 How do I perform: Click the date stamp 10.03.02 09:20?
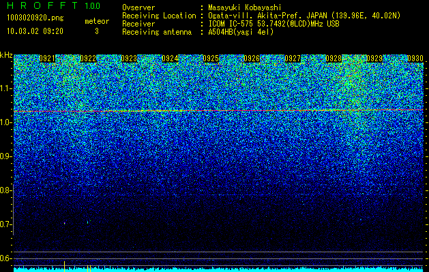35,31
